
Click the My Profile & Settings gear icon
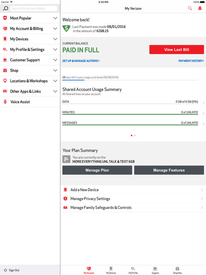tap(5, 49)
